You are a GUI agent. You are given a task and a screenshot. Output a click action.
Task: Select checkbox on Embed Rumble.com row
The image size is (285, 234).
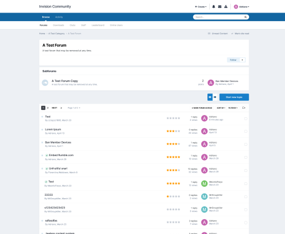pos(246,157)
